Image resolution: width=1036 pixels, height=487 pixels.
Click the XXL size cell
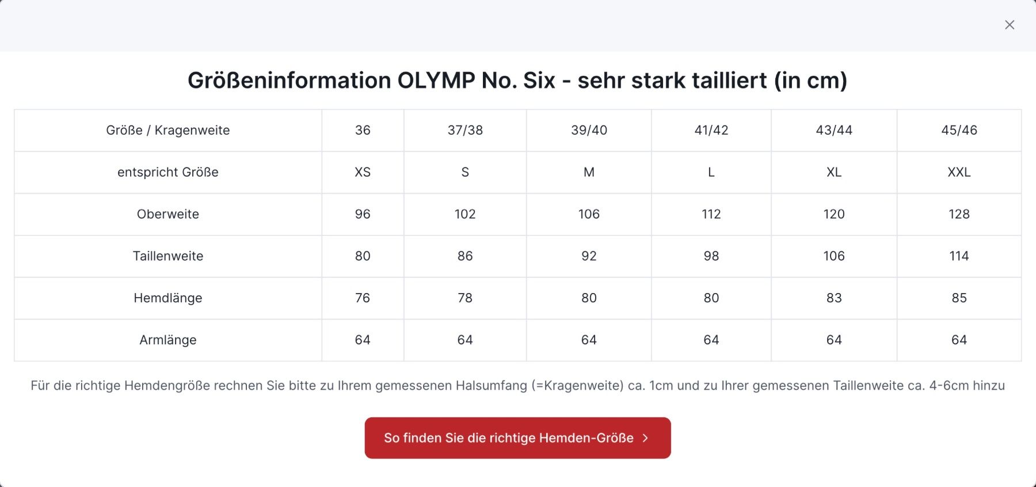(x=959, y=172)
